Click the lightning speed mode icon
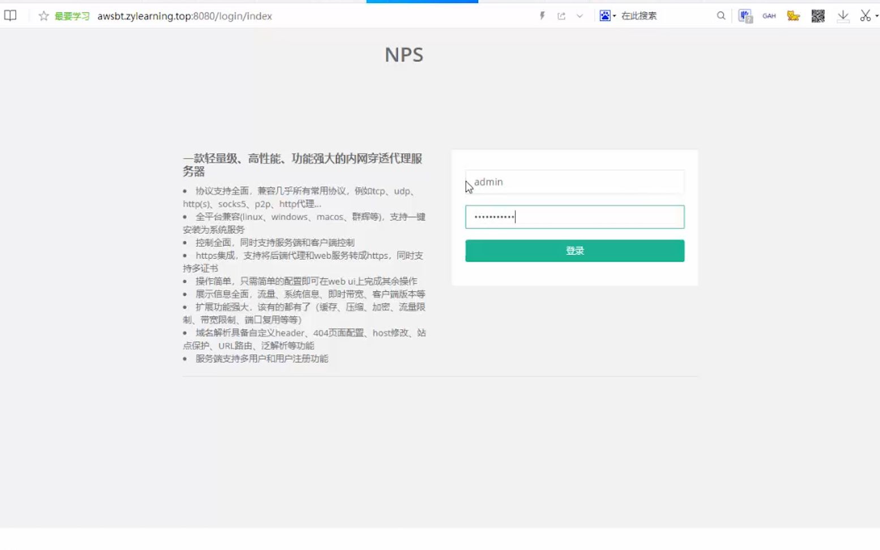Screen dimensions: 880x550 [542, 16]
